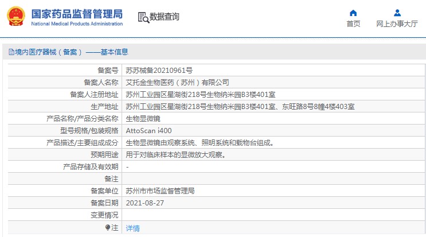The width and height of the screenshot is (426, 237).
Task: Click the 备案号 row label
Action: pos(108,71)
